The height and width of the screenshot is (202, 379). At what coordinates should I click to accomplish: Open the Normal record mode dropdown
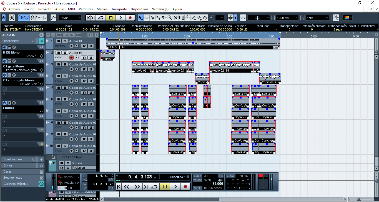69,177
